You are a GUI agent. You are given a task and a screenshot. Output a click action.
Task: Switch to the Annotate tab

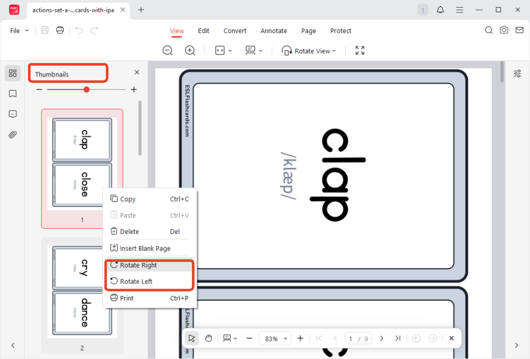click(x=274, y=31)
